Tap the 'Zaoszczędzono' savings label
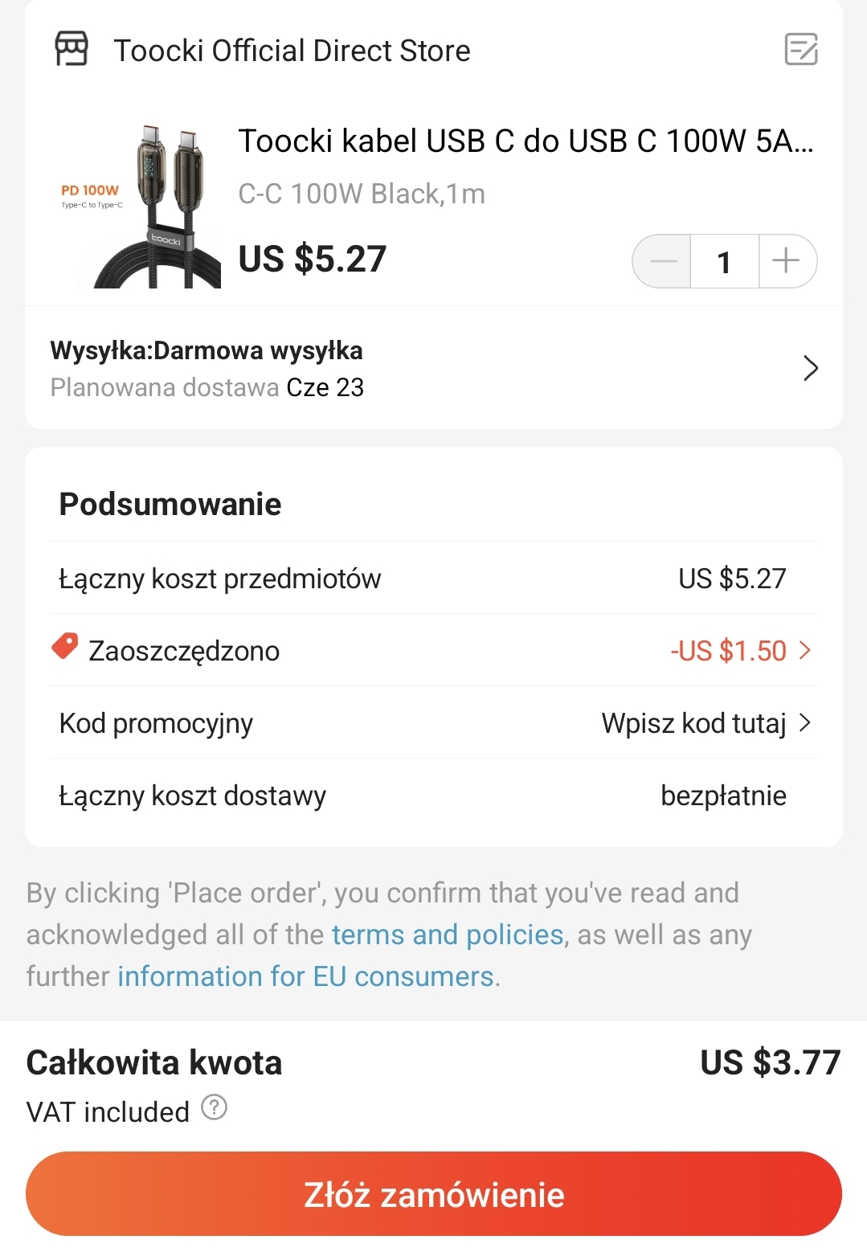 click(x=184, y=651)
